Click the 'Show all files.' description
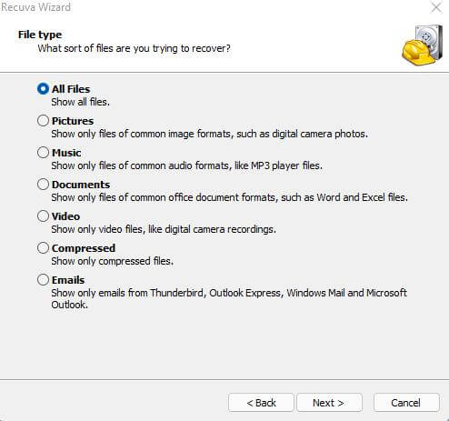 (x=80, y=102)
